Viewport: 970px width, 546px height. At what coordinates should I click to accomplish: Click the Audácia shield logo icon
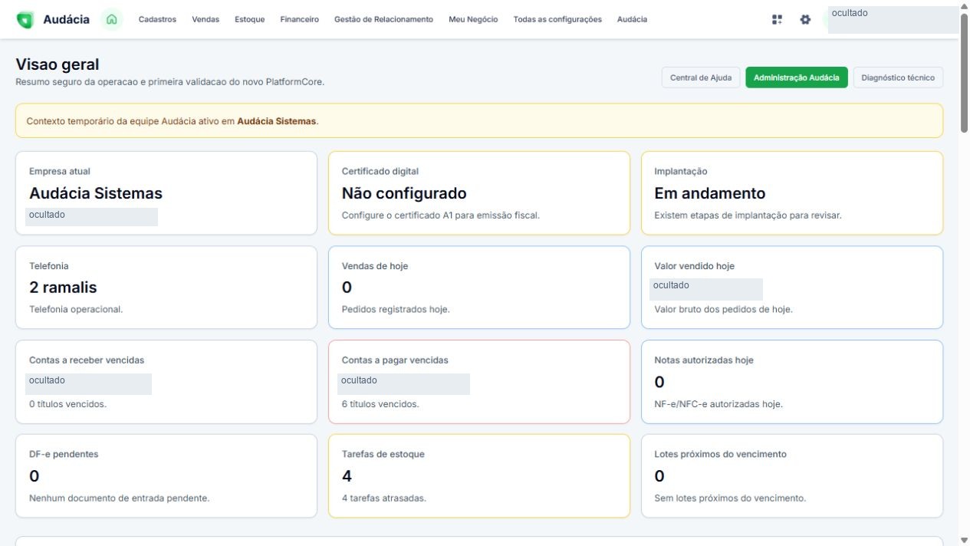tap(25, 20)
